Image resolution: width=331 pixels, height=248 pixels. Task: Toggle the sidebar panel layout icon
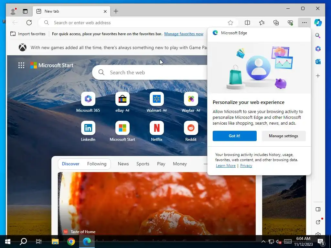point(318,209)
